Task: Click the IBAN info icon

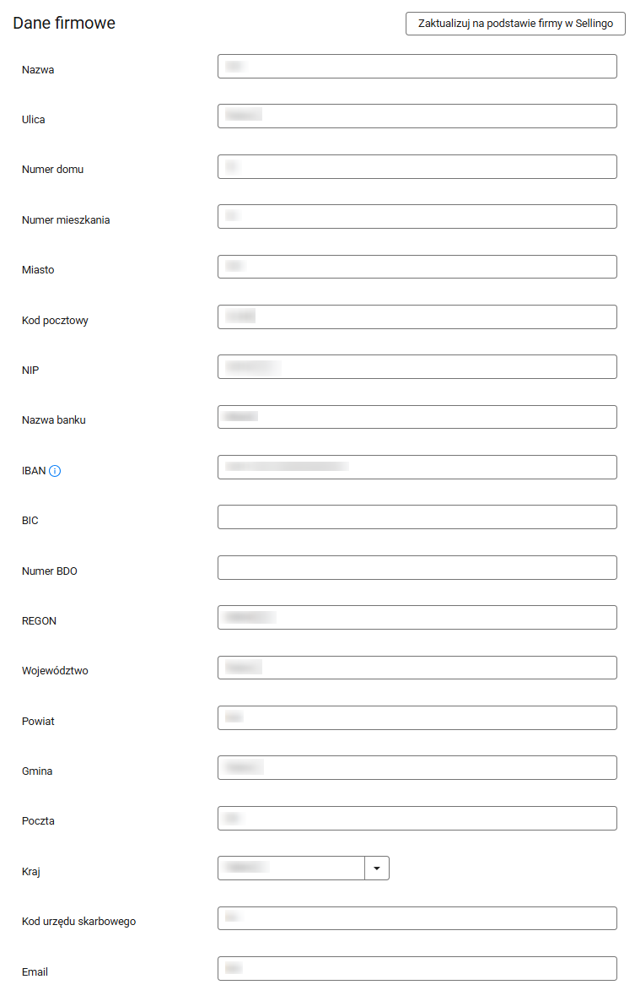Action: coord(55,471)
